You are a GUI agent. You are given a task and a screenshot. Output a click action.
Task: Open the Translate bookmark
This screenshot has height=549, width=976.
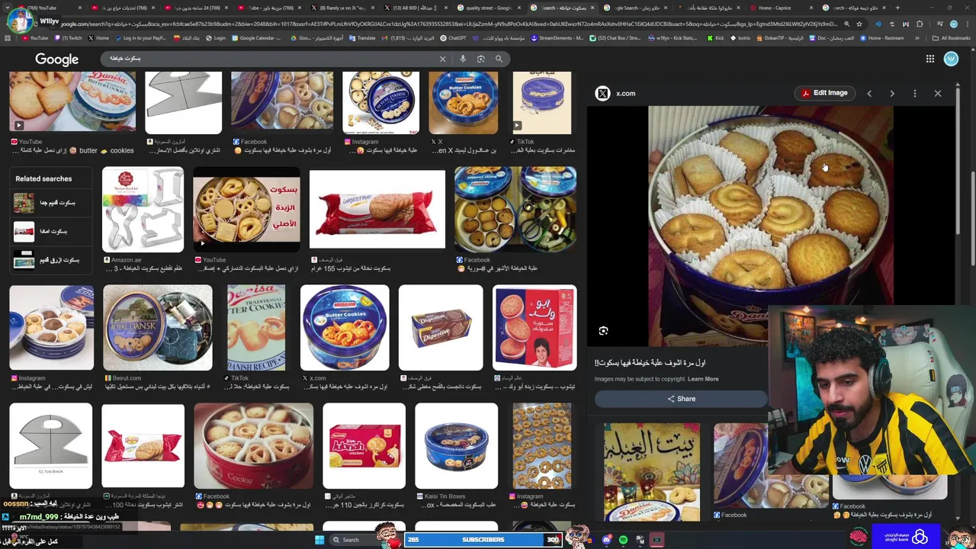click(x=363, y=38)
